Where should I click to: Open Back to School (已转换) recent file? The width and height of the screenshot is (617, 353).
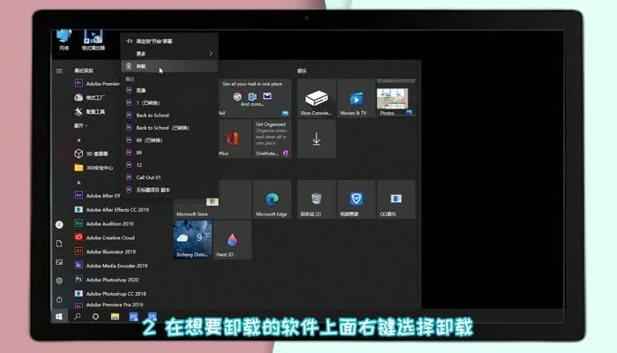click(169, 128)
